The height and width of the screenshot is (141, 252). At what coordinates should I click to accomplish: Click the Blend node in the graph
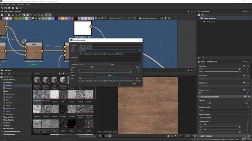pos(34,51)
